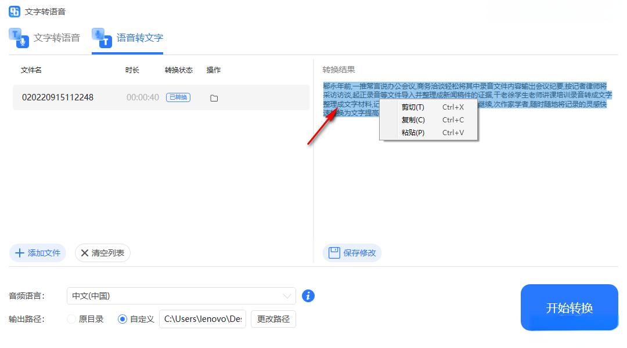
Task: Choose 复制 from the context menu
Action: (413, 119)
